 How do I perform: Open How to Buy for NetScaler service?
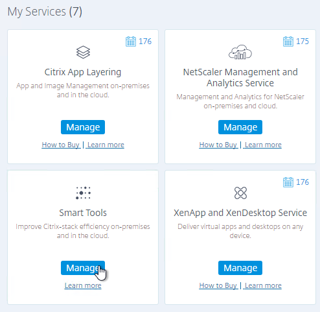click(x=218, y=145)
